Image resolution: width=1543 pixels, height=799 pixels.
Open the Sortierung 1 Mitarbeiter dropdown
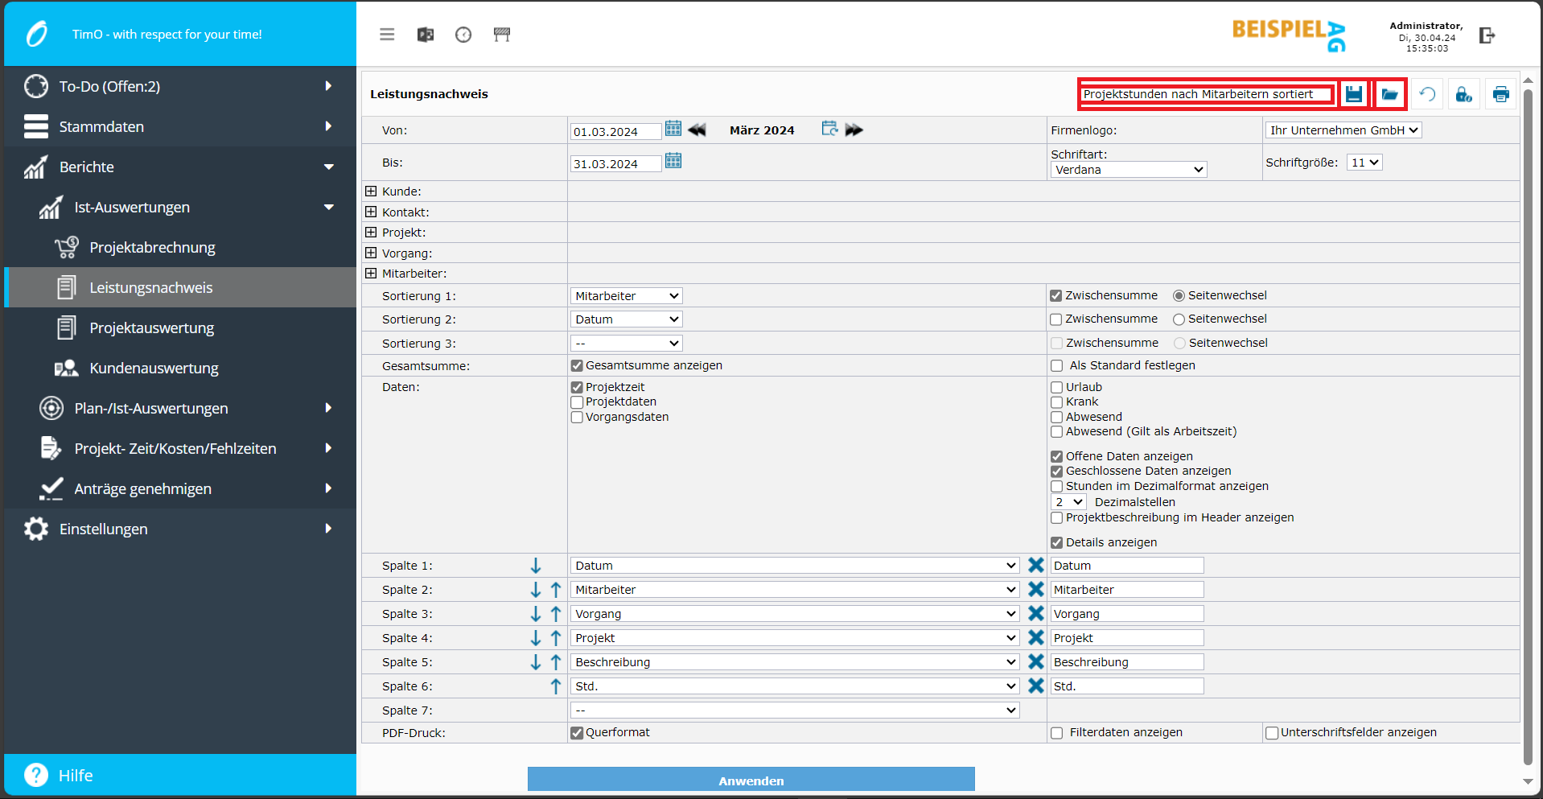point(626,296)
